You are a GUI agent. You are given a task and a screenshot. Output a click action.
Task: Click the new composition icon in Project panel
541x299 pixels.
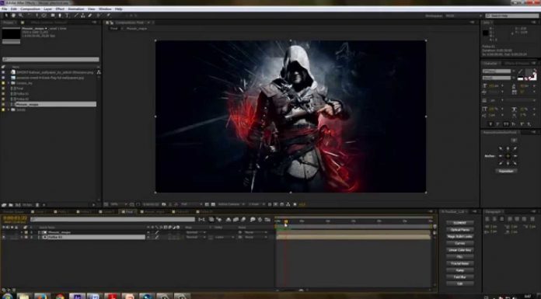(x=18, y=205)
